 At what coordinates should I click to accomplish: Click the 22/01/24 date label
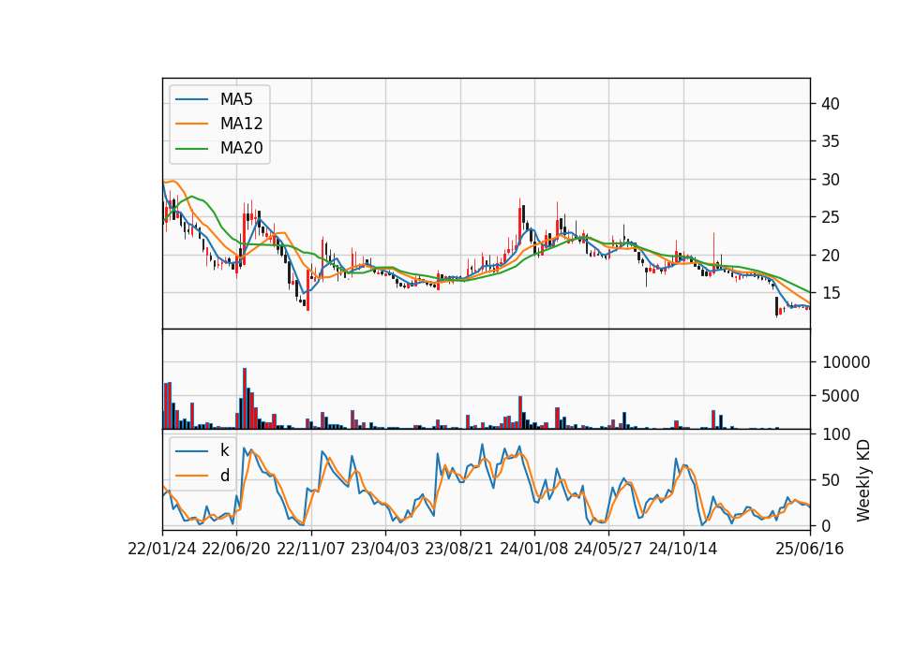pos(162,549)
